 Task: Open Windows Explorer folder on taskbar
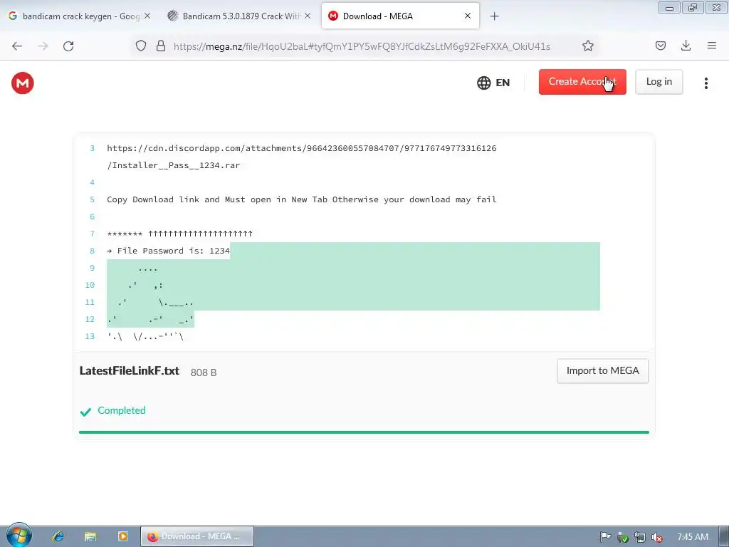pos(90,536)
